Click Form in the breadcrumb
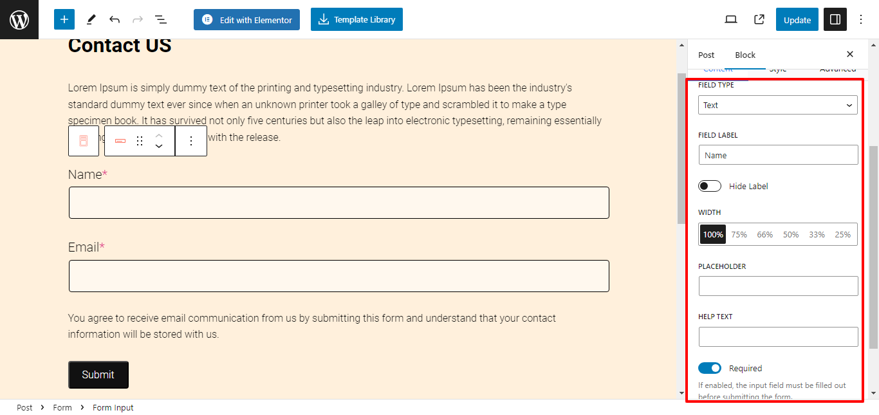879x415 pixels. 62,407
